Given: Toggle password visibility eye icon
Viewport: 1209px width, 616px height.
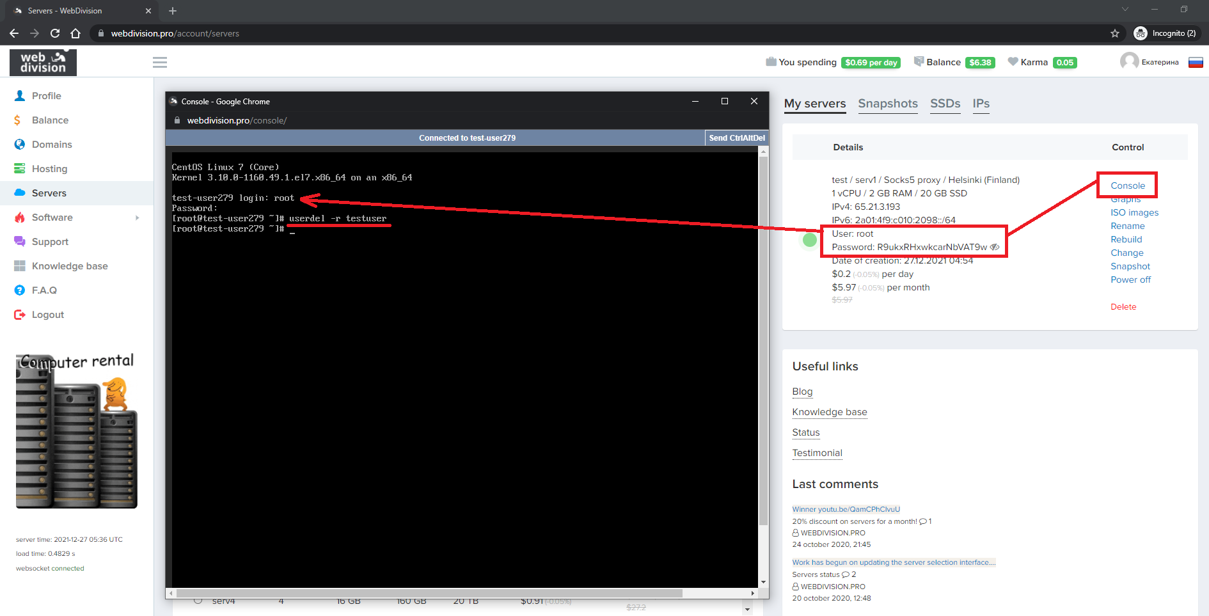Looking at the screenshot, I should (x=995, y=247).
